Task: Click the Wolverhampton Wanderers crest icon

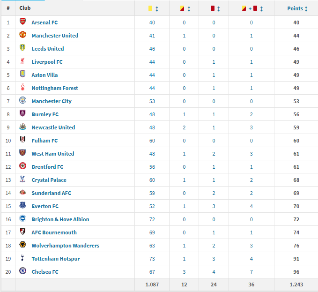Action: 22,245
